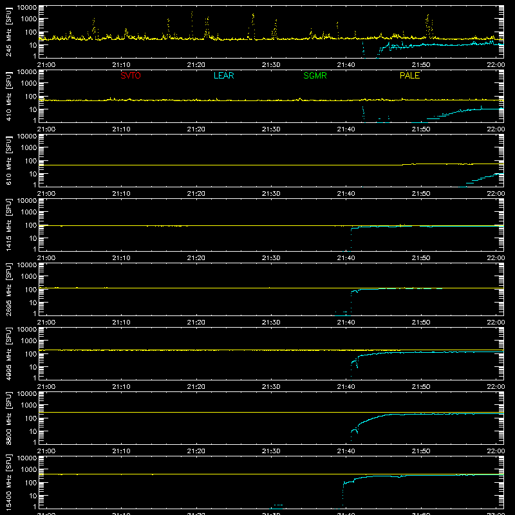Select the "410 MHz [SFU]" axis title
515x515 pixels.
[x=9, y=96]
